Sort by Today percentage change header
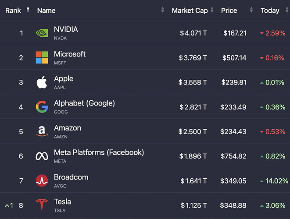 pyautogui.click(x=270, y=10)
